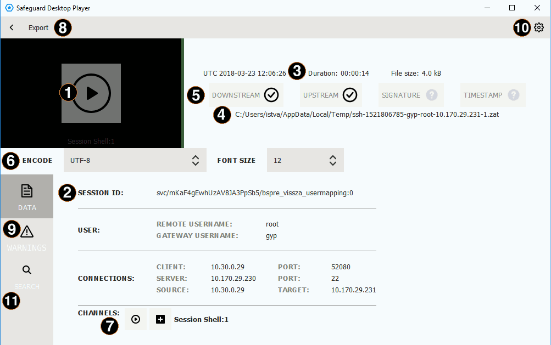551x345 pixels.
Task: Open the font size 12 dropdown
Action: [305, 160]
